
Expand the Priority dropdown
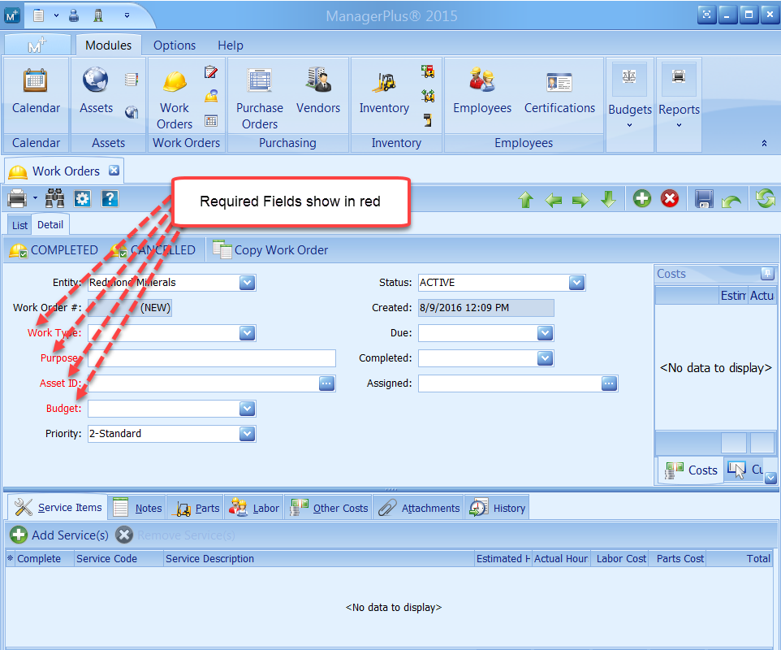click(x=247, y=434)
